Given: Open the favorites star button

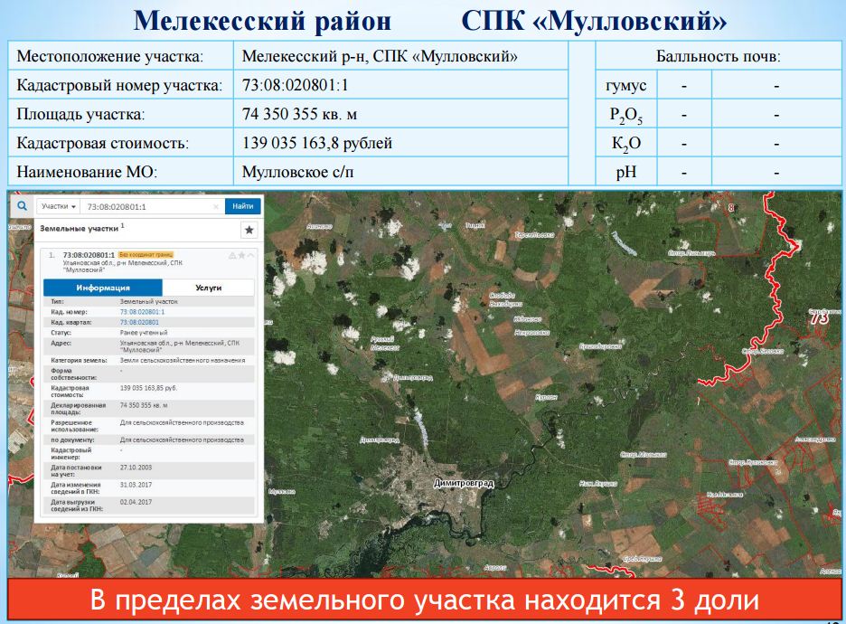Looking at the screenshot, I should [249, 230].
